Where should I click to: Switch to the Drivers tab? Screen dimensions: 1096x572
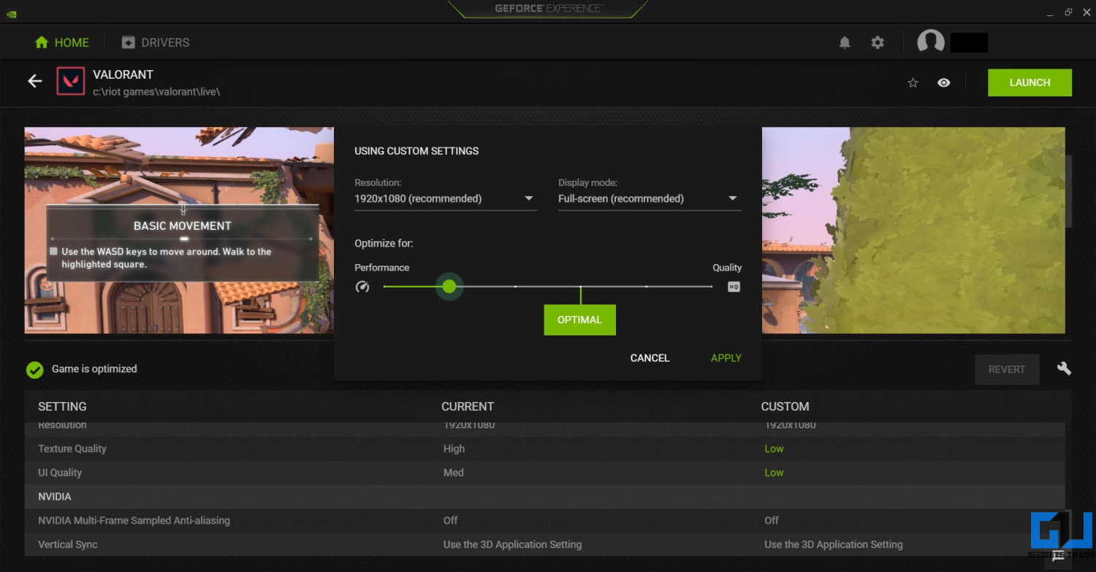point(156,42)
